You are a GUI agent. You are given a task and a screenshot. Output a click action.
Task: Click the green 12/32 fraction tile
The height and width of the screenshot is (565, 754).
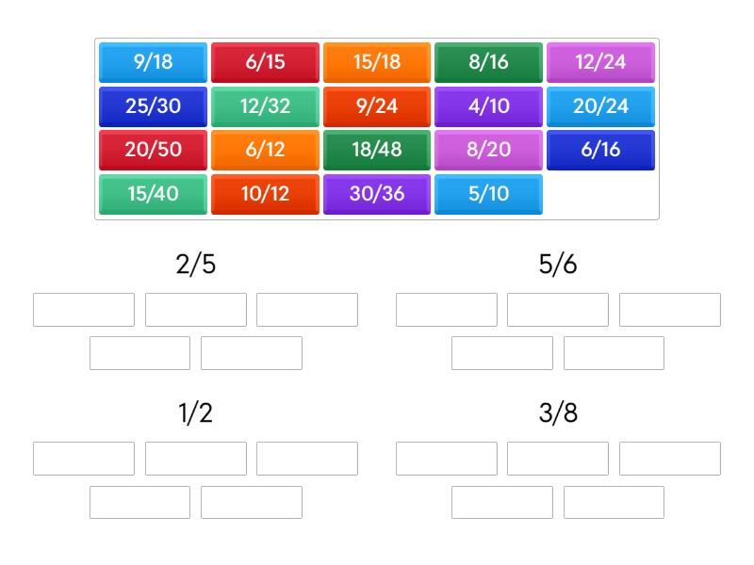(265, 105)
